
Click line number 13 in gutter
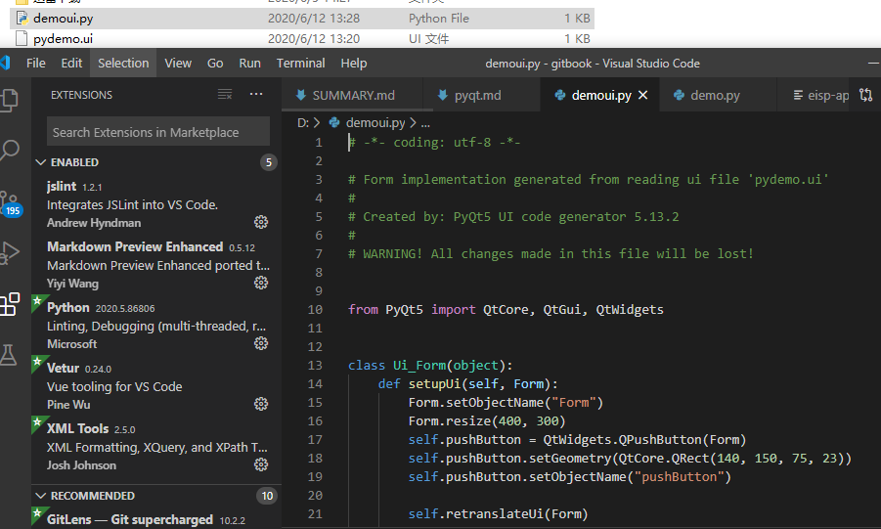click(315, 366)
